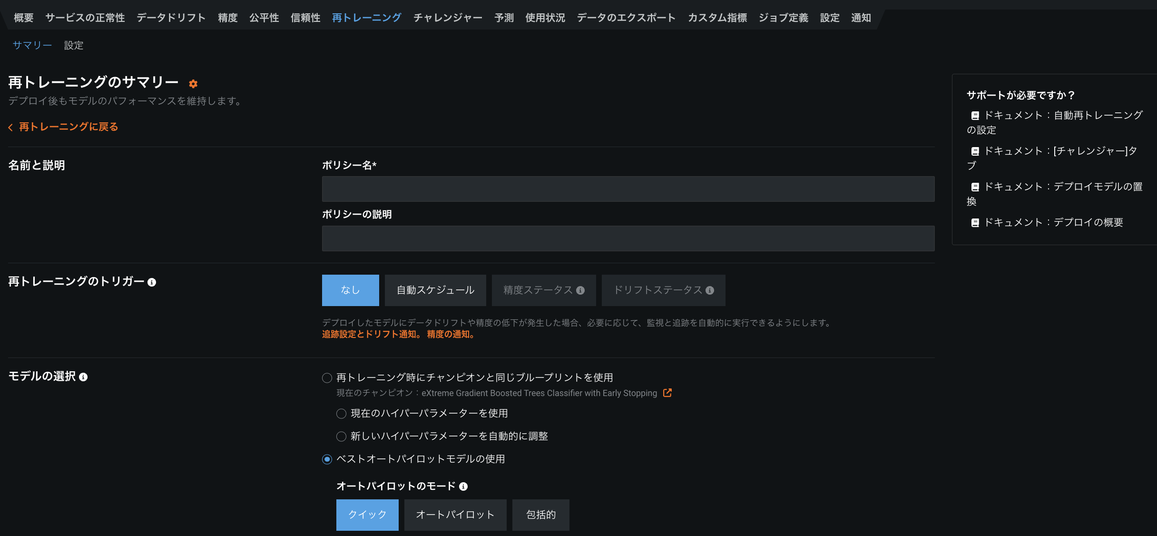Open champion model external link icon
1157x536 pixels.
click(x=667, y=393)
